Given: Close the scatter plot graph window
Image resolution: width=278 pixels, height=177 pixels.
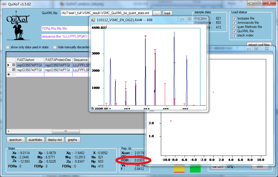Looking at the screenshot, I should 266,49.
